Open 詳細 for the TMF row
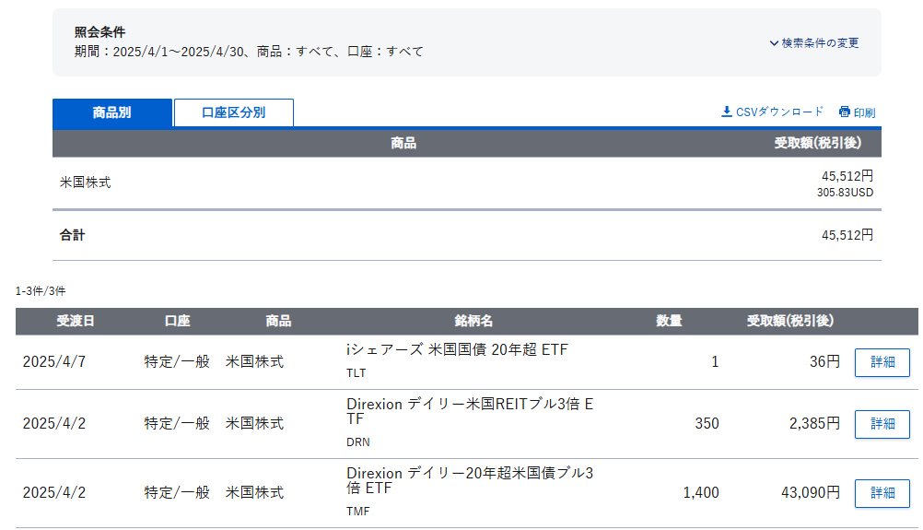The image size is (923, 530). coord(882,493)
